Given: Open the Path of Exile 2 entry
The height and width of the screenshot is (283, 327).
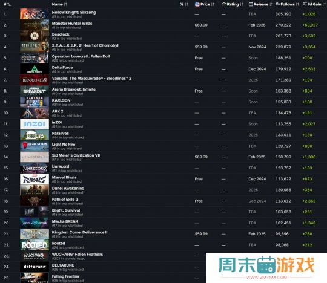Looking at the screenshot, I should pyautogui.click(x=65, y=200).
